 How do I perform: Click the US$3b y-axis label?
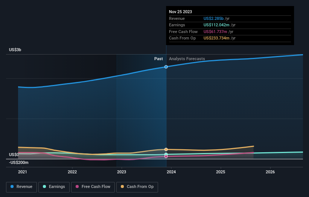point(15,50)
